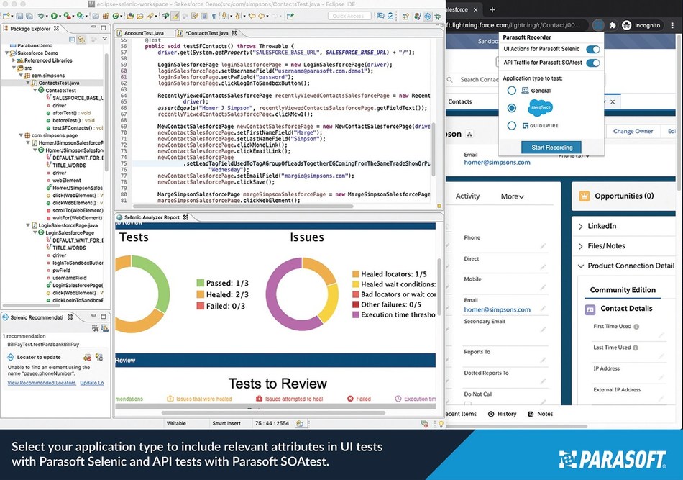The image size is (683, 480).
Task: Open the More dropdown next to Activity
Action: [512, 196]
